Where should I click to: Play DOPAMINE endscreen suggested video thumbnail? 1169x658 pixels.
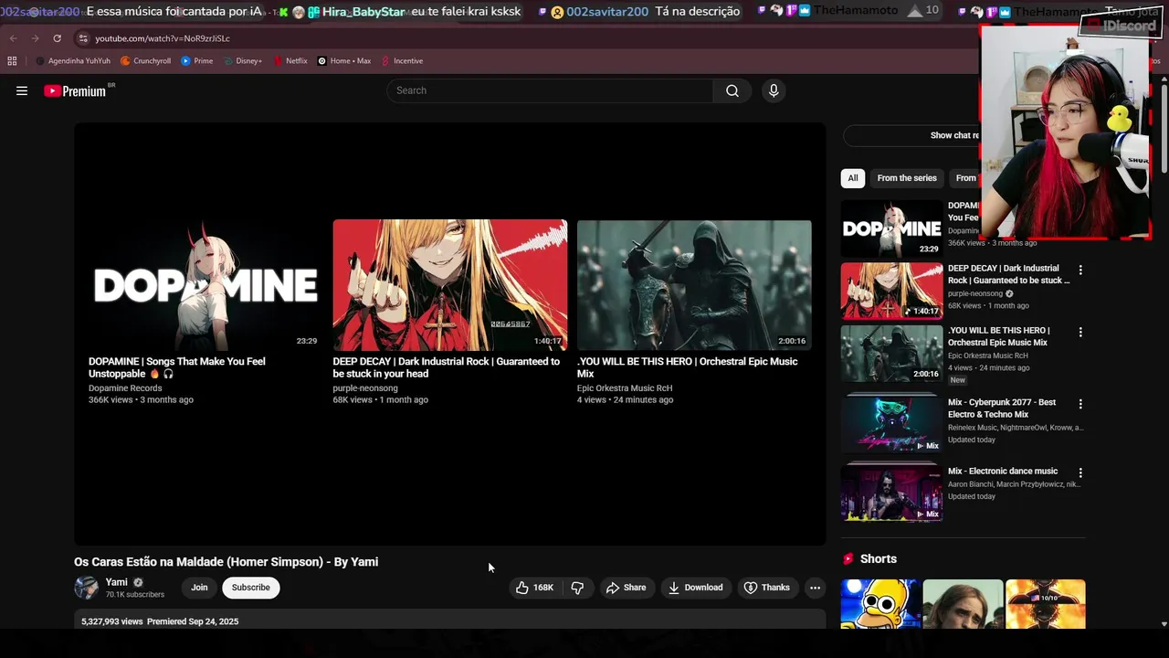pos(205,285)
